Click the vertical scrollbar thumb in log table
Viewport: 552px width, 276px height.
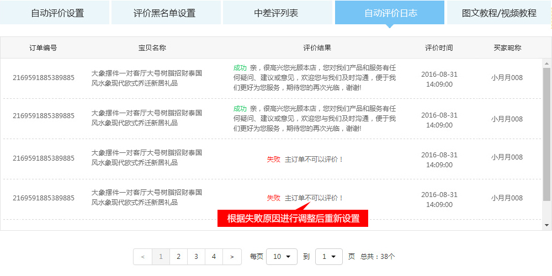546,135
